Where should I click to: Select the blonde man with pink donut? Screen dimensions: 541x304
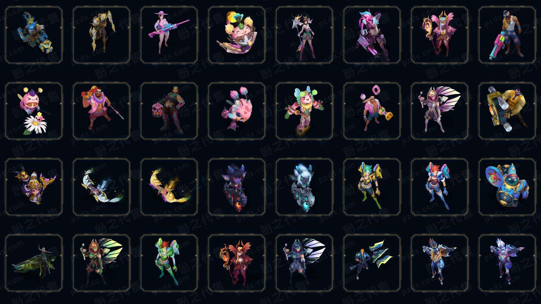[x=372, y=111]
